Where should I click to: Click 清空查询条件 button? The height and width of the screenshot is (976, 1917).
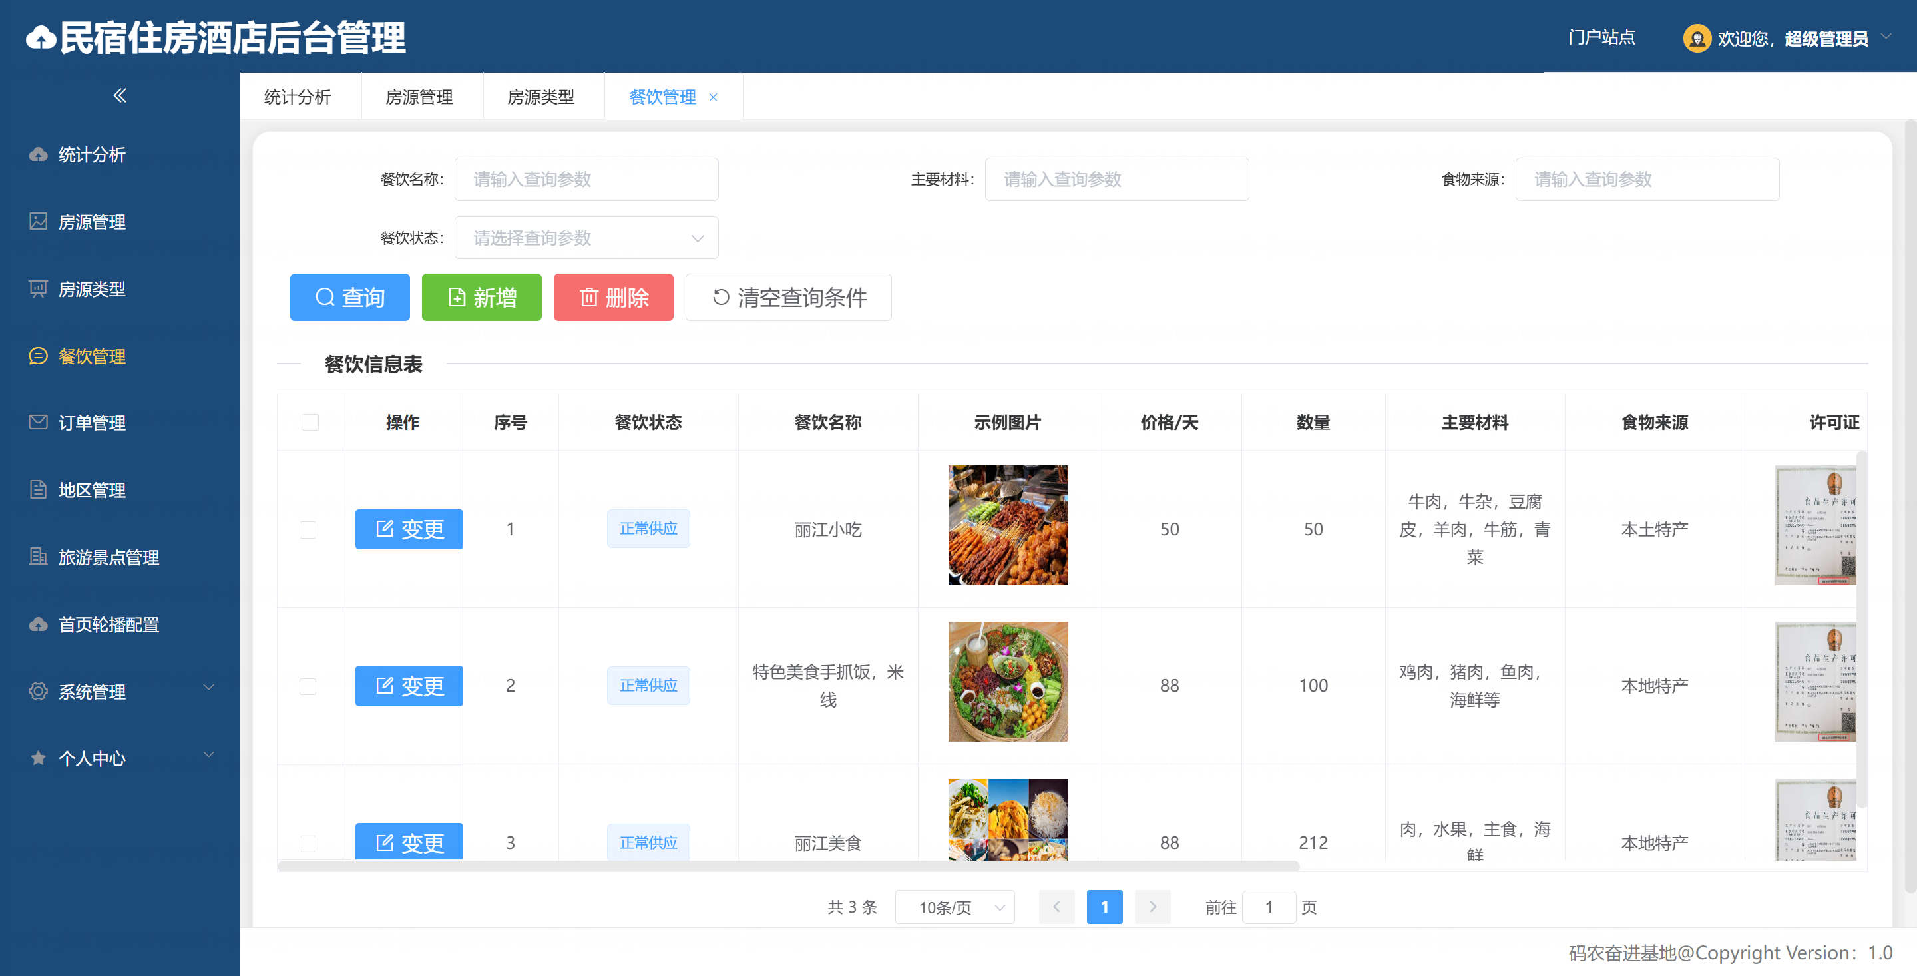pyautogui.click(x=787, y=297)
